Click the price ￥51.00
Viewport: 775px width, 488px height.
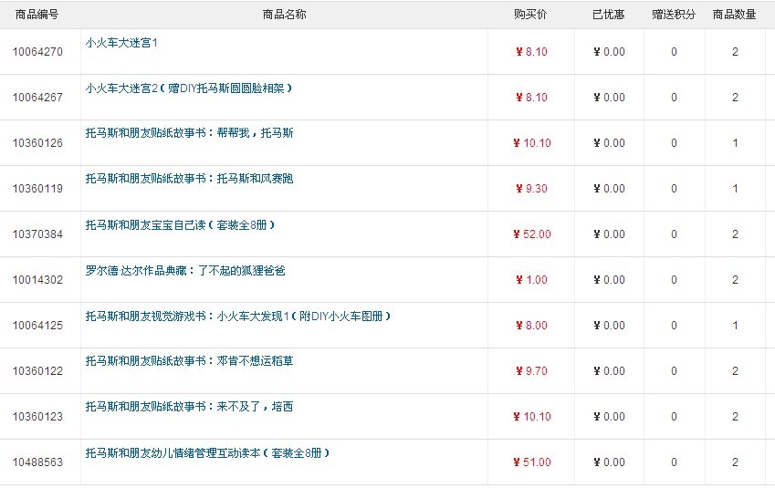532,462
